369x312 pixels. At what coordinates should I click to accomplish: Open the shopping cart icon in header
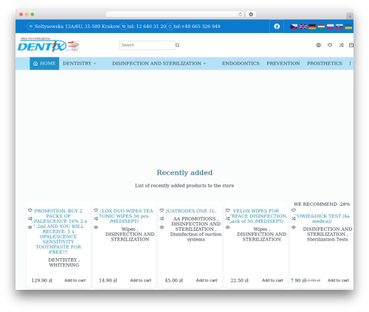[x=351, y=45]
